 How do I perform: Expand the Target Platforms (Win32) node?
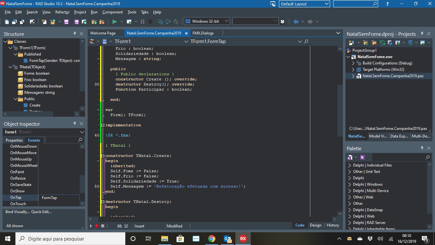353,70
